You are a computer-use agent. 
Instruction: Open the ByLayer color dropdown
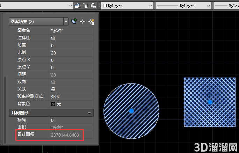[x=127, y=6]
